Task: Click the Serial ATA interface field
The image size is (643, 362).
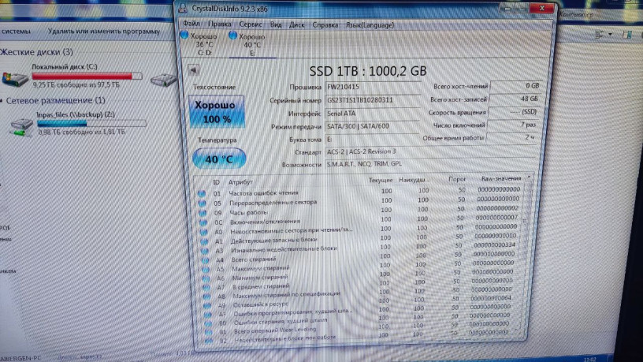Action: 373,114
